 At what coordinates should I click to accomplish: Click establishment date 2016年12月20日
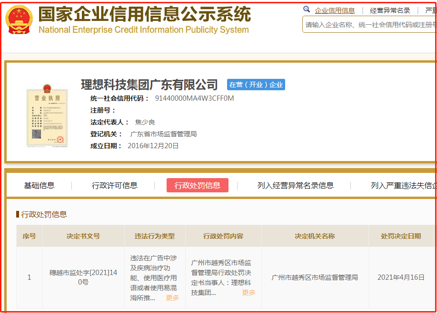153,146
